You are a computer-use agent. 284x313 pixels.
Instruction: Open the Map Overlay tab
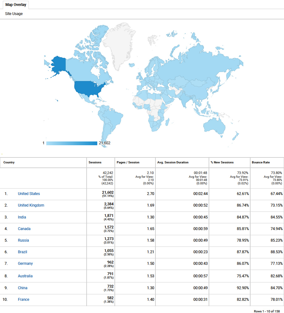click(16, 5)
